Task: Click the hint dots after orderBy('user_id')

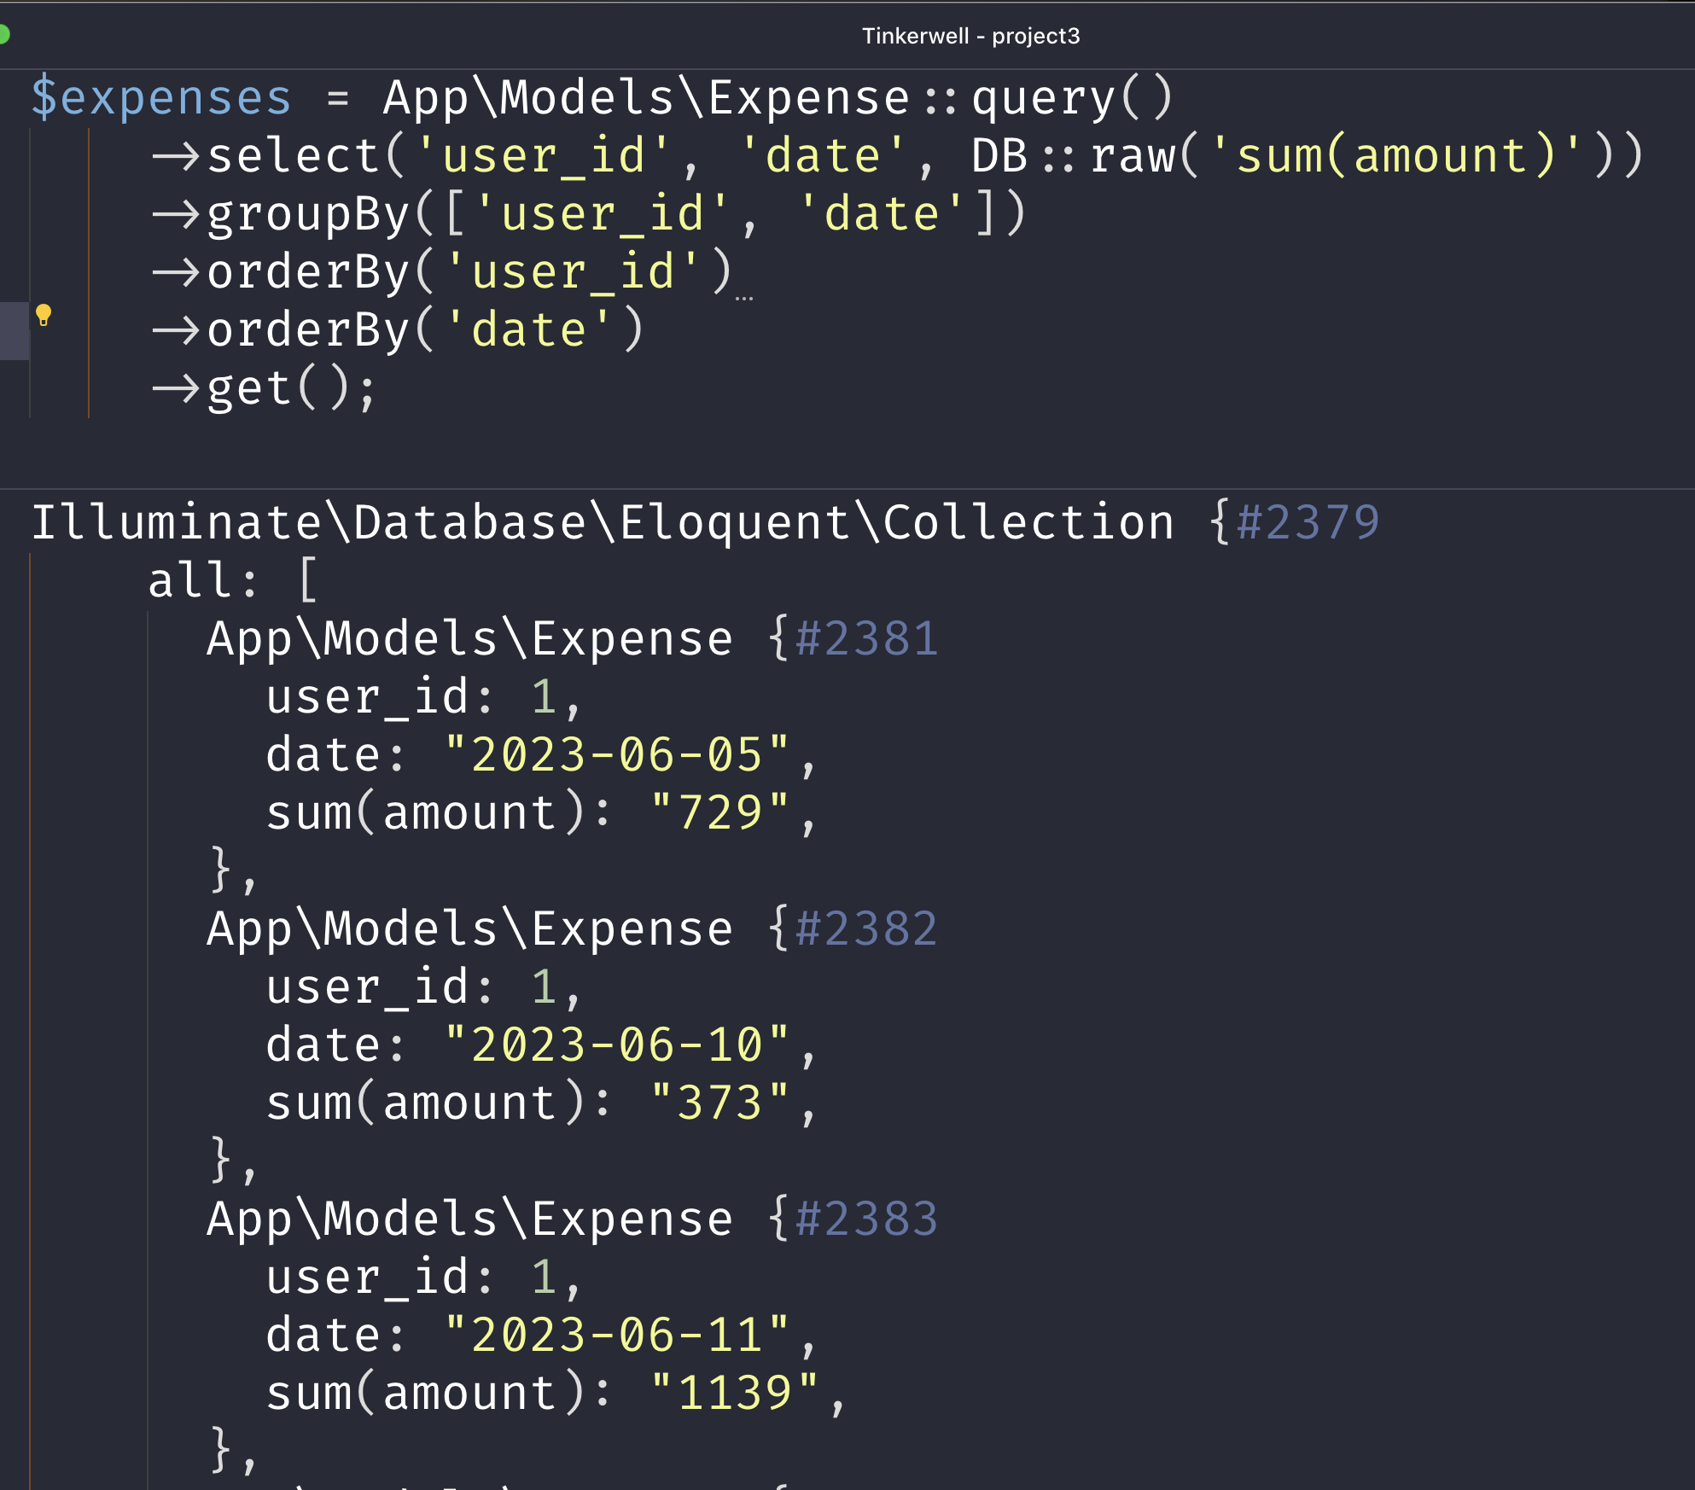Action: click(x=743, y=299)
